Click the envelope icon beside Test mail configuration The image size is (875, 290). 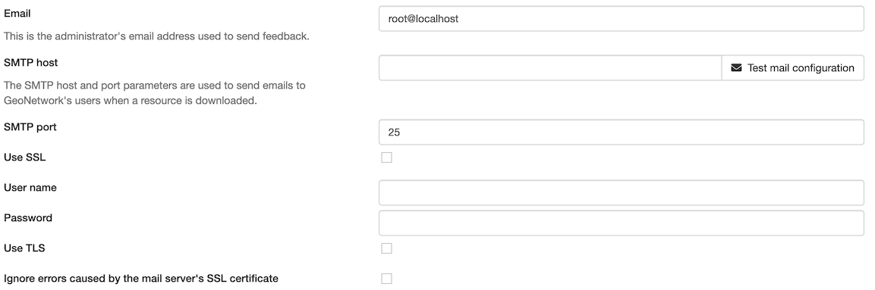click(x=736, y=68)
